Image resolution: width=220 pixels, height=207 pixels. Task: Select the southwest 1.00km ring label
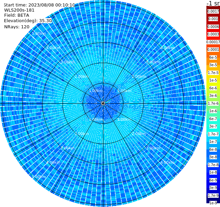pyautogui.click(x=96, y=119)
